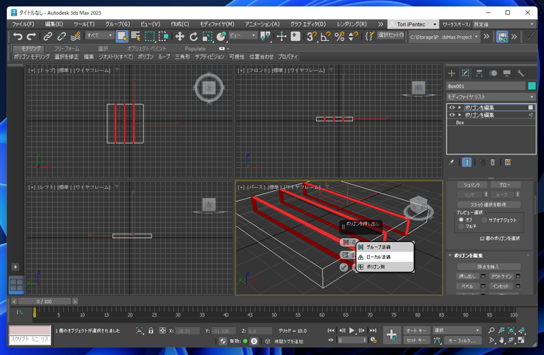Click the Pin Stack icon
This screenshot has width=544, height=355.
coord(451,162)
